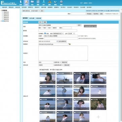Click into the keywords field
Image resolution: width=122 pixels, height=122 pixels.
tap(61, 36)
